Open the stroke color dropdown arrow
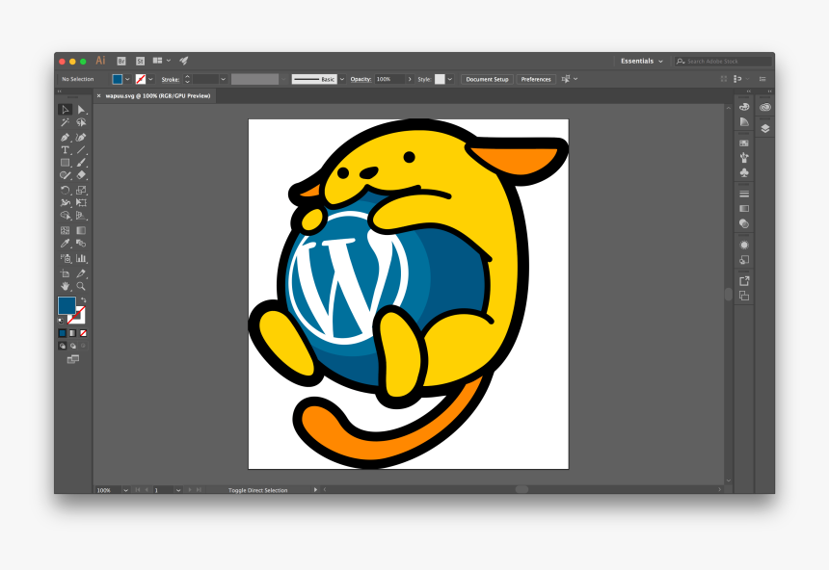 tap(150, 79)
